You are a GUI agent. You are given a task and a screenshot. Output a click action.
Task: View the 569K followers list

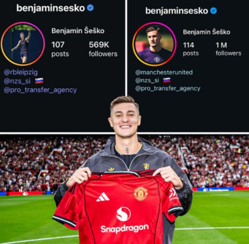[103, 49]
